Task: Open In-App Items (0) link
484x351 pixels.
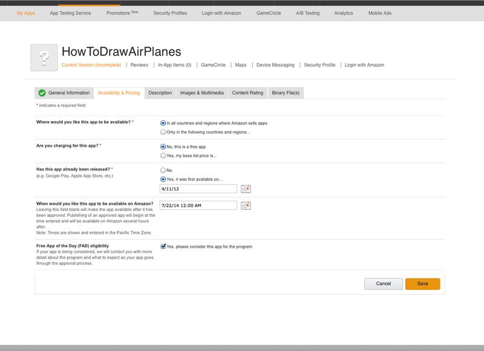Action: [175, 65]
